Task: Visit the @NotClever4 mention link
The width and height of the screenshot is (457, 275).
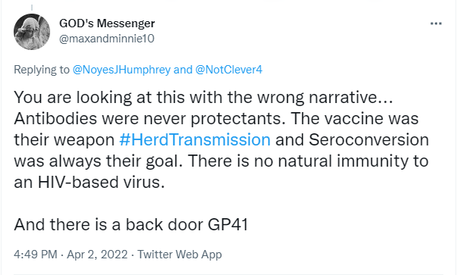Action: [228, 70]
